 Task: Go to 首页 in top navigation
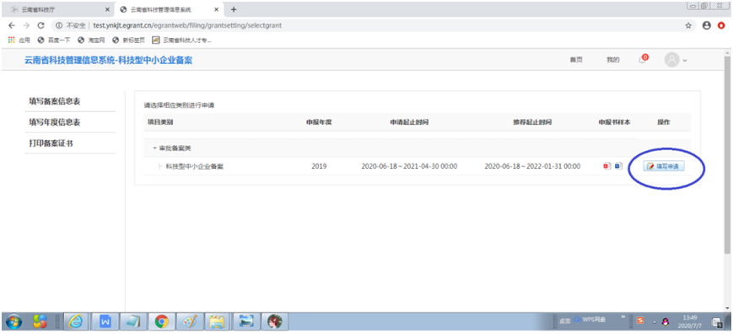pyautogui.click(x=576, y=60)
